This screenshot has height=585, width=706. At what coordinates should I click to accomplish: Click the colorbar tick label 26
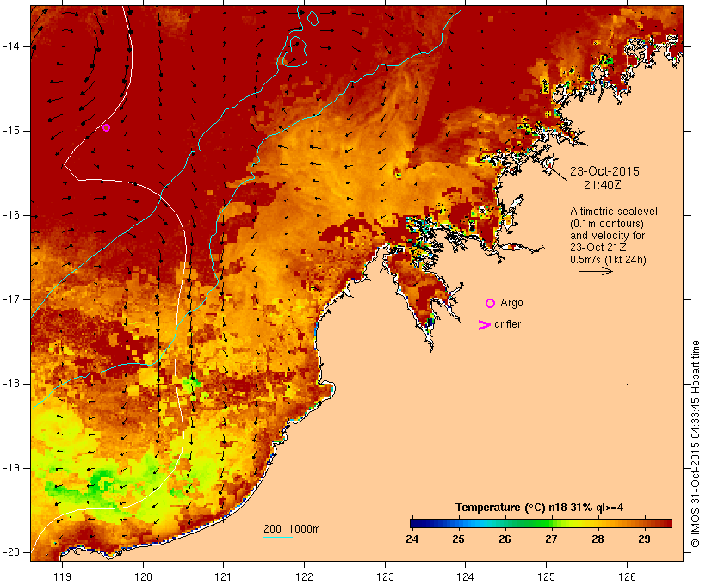(x=505, y=539)
